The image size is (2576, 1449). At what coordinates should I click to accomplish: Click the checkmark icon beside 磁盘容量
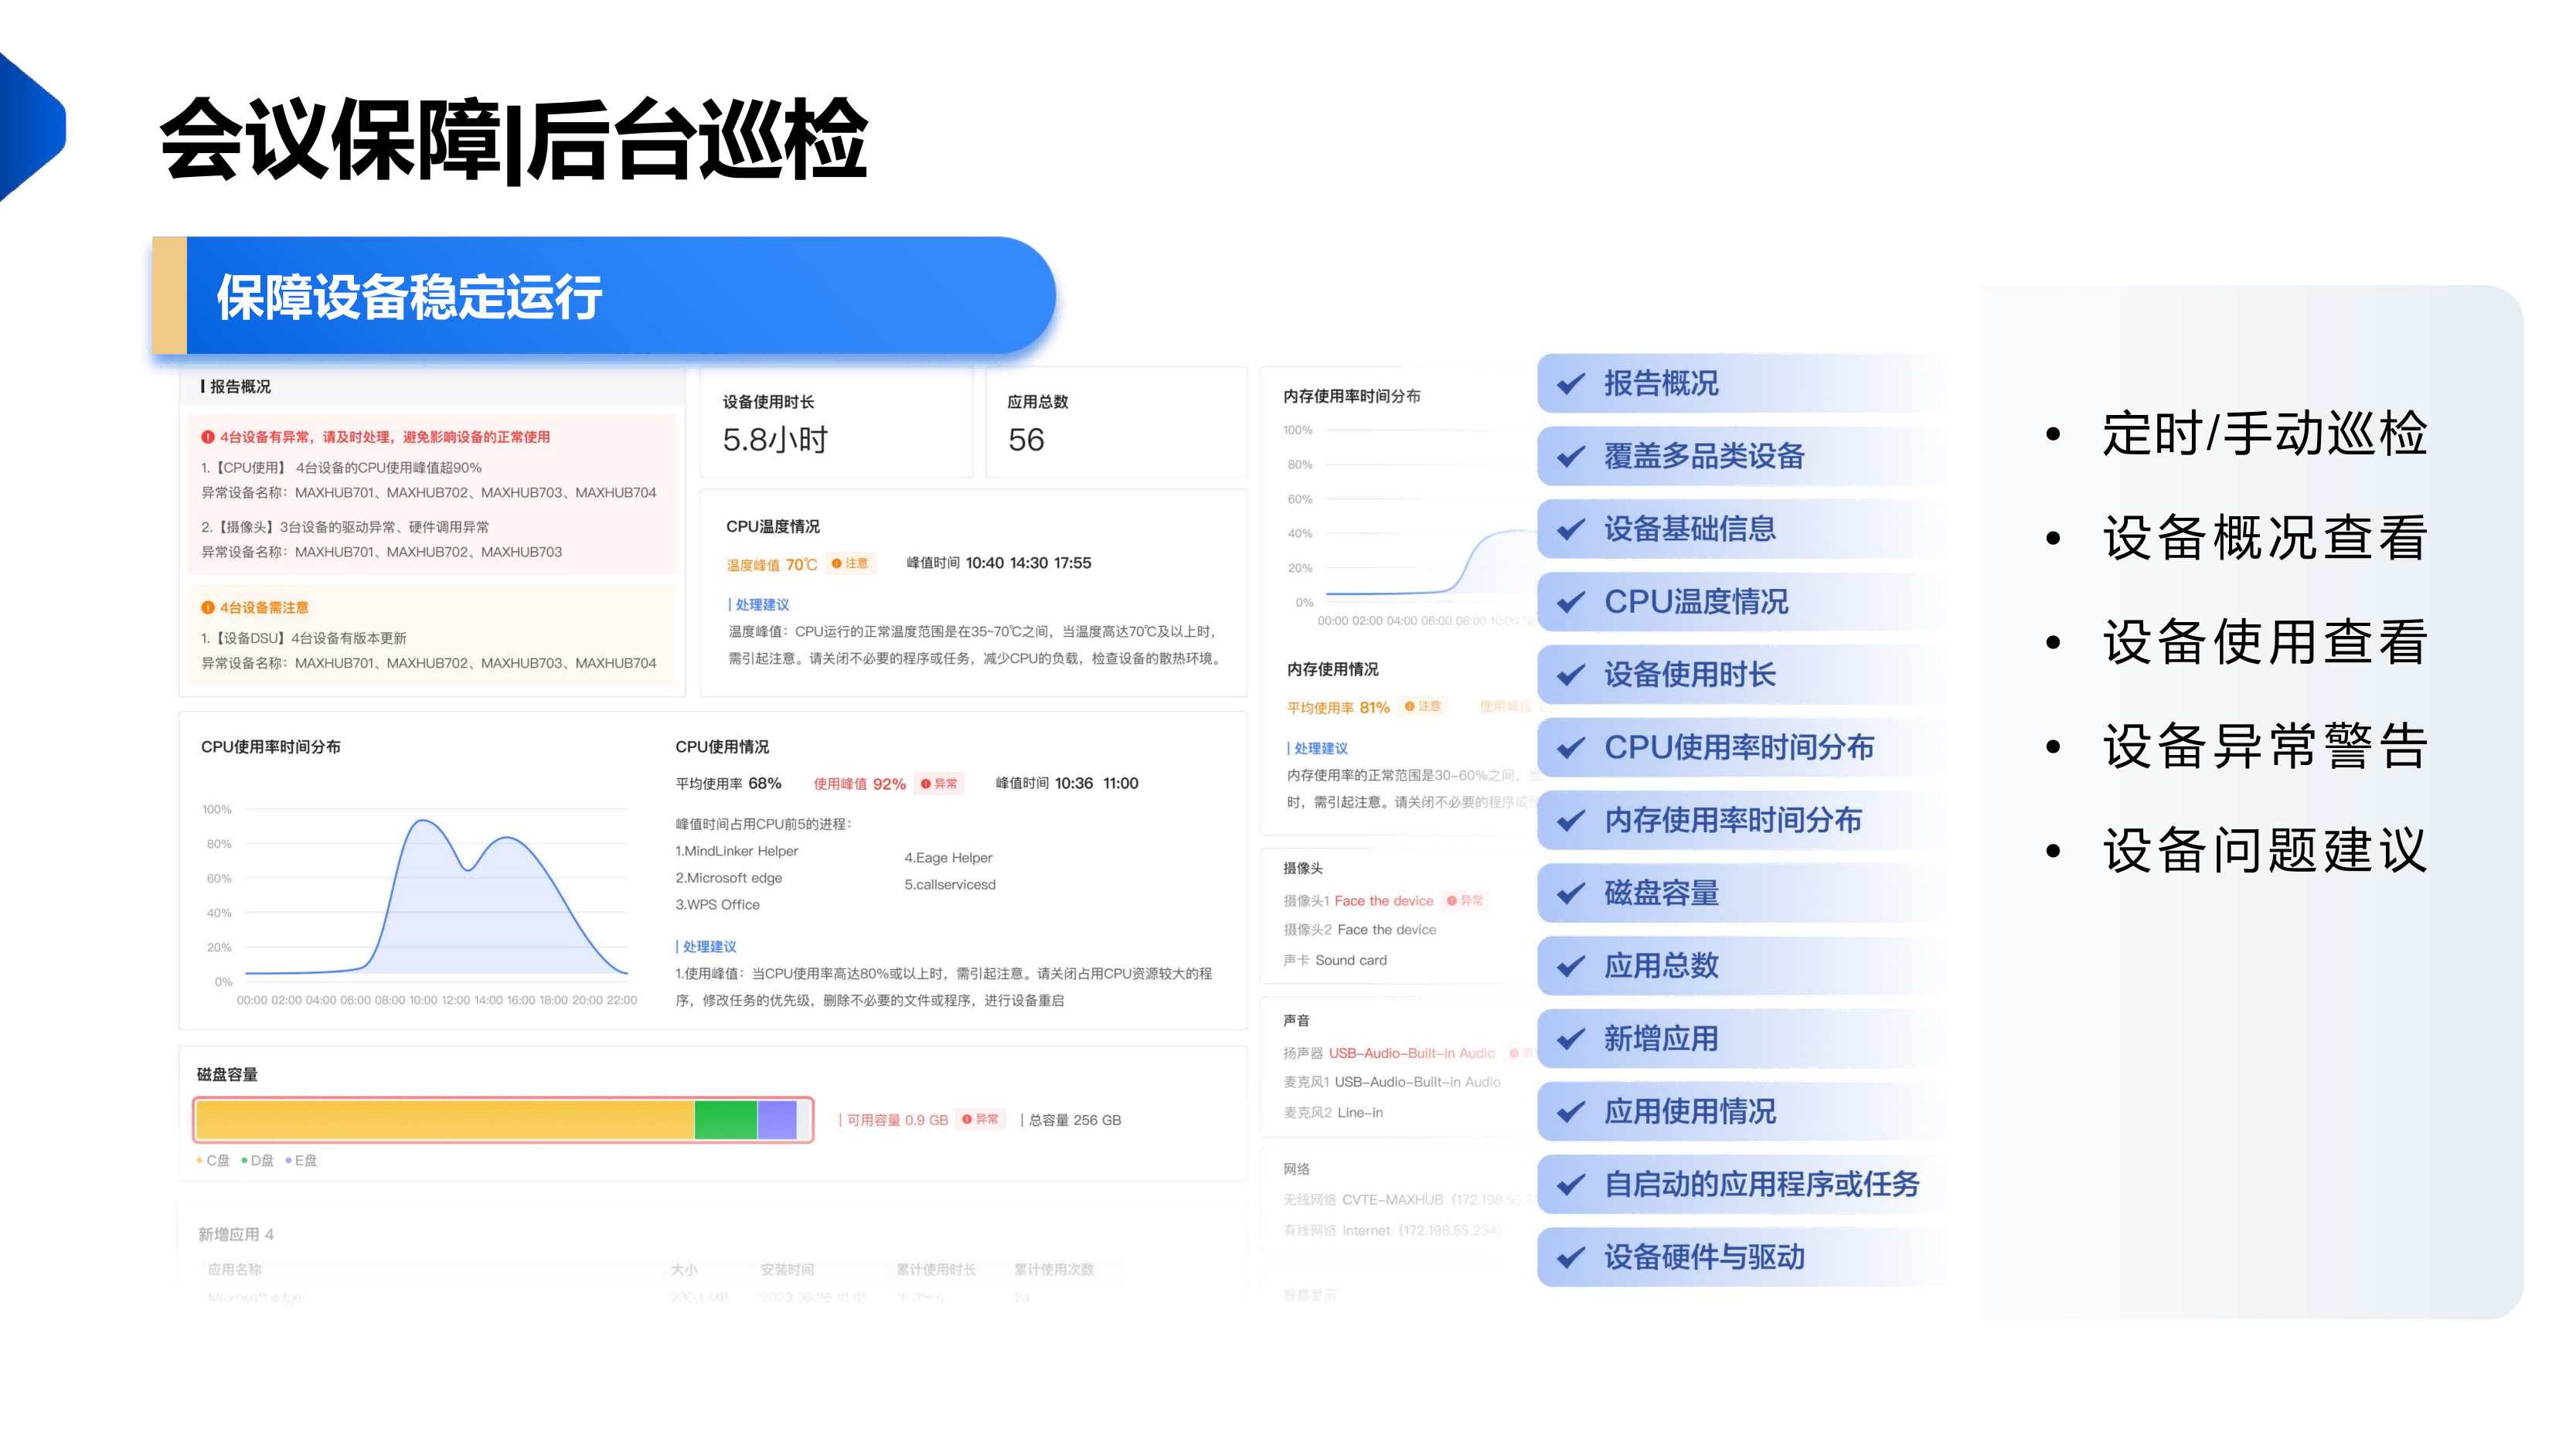(x=1571, y=893)
